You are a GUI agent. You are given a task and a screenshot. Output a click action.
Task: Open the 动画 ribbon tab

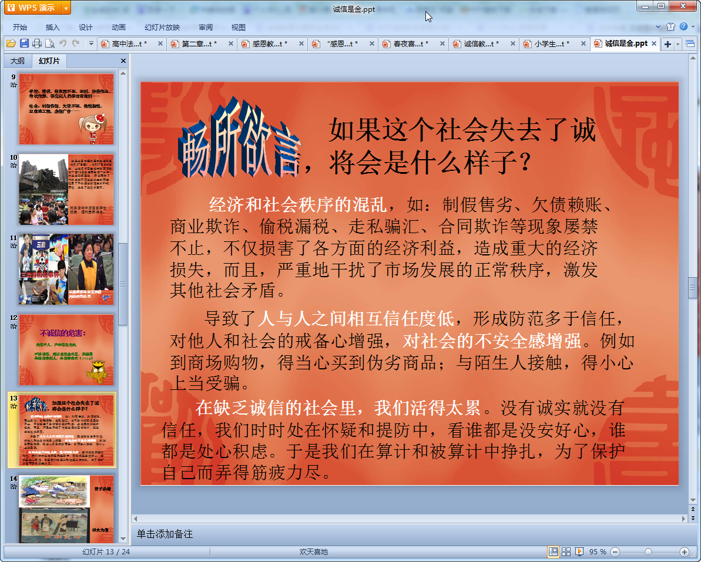119,27
